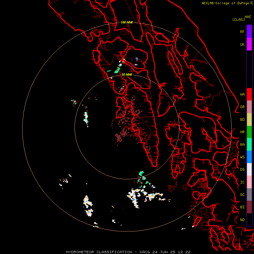Click the HHC product label
Screen dimensions: 254x254
point(248,17)
